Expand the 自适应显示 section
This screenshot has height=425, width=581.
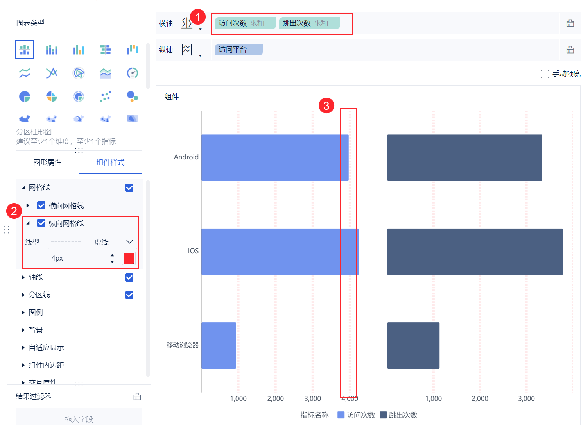click(23, 348)
